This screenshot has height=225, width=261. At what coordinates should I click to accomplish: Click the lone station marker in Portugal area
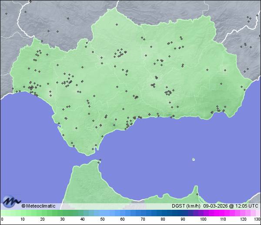pos(6,13)
